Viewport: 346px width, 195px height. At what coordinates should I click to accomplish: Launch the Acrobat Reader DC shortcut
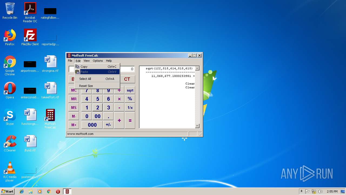pos(30,12)
